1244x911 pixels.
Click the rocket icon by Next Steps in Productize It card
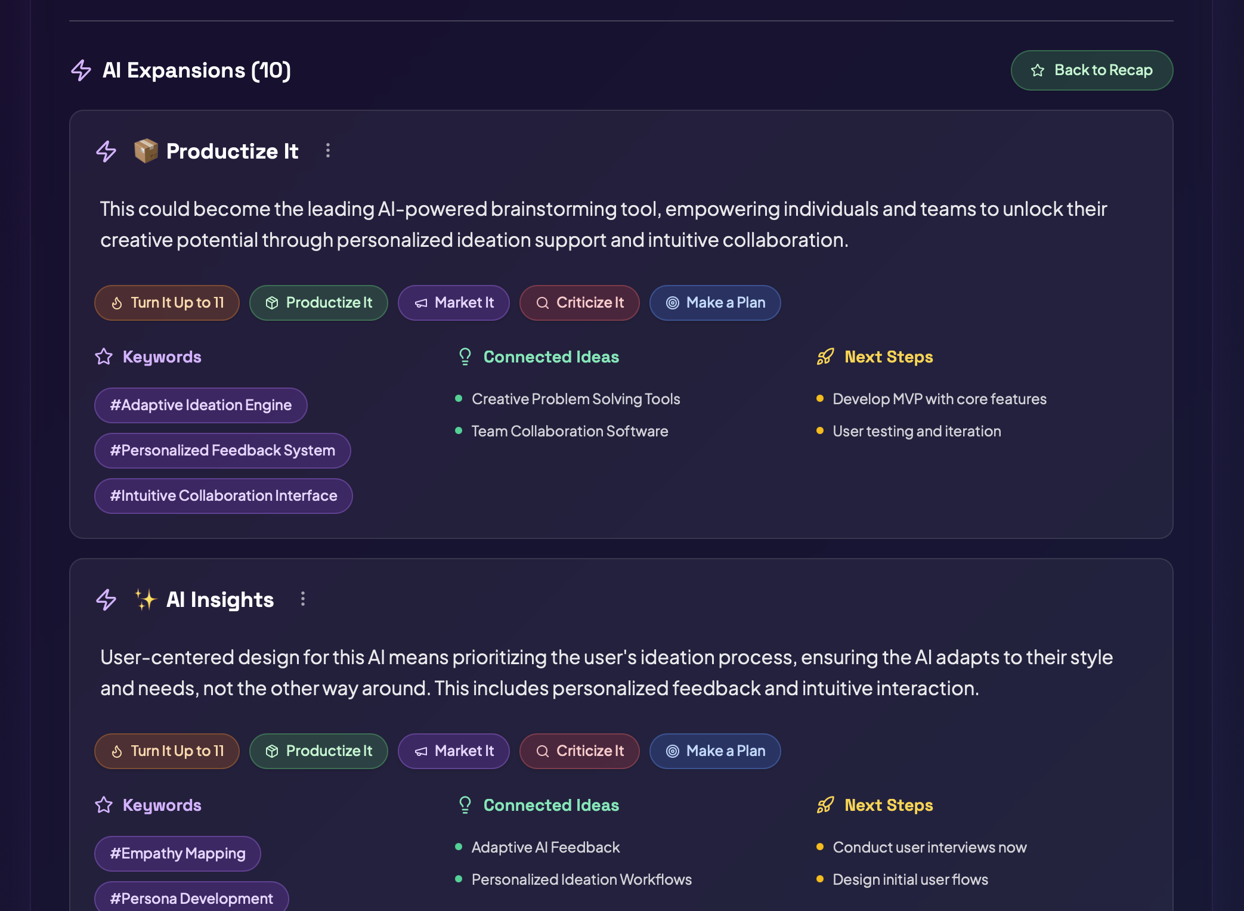coord(825,357)
